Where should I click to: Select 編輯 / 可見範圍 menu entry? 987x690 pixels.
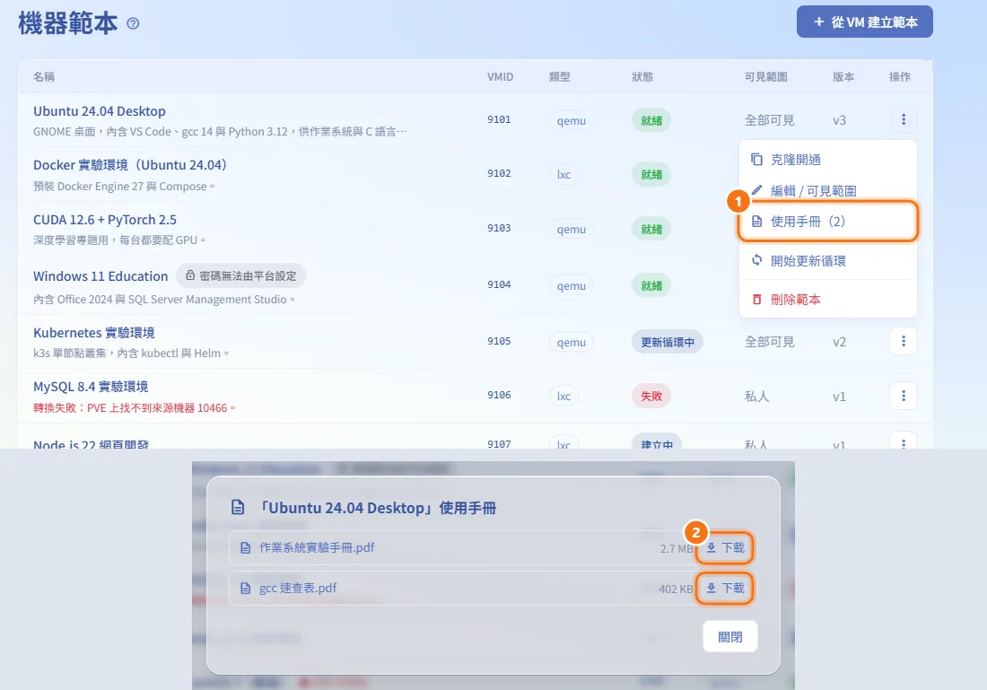[x=828, y=190]
